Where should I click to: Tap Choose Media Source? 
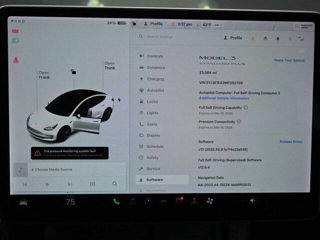[x=52, y=169]
